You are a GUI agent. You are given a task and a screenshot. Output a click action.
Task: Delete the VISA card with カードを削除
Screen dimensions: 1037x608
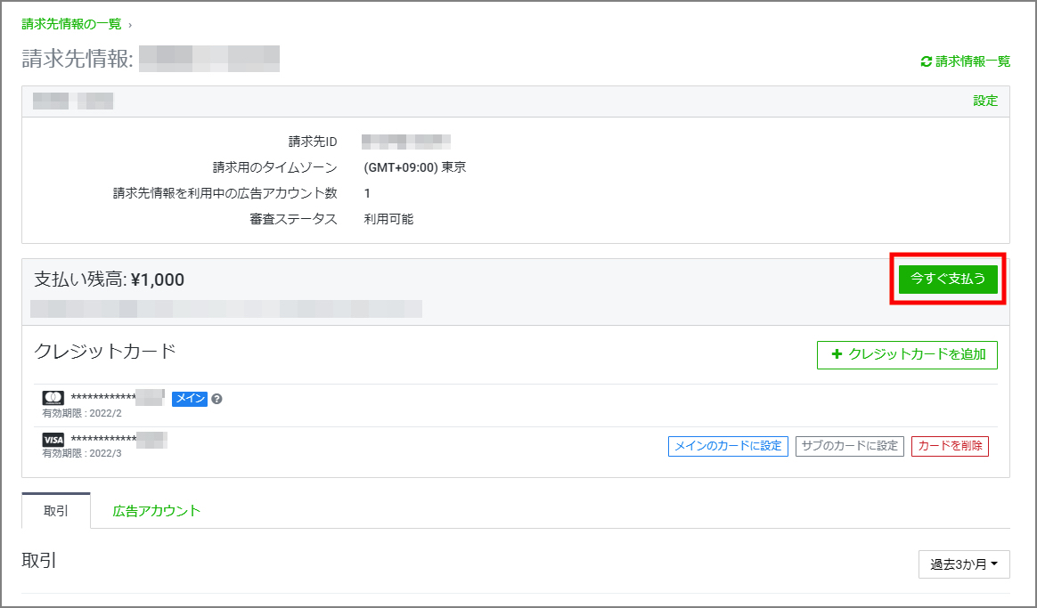[950, 446]
